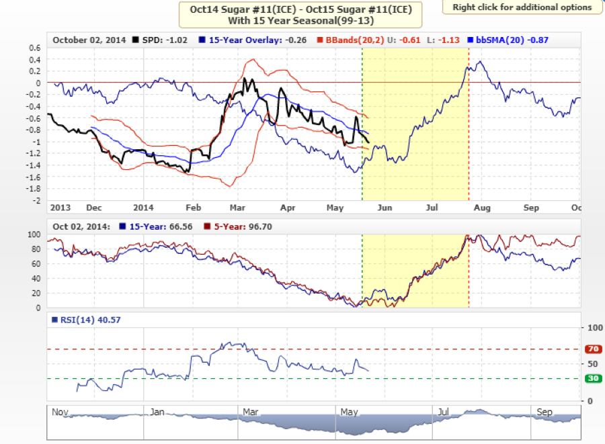Image resolution: width=605 pixels, height=444 pixels.
Task: Click the Oct14 Sugar #11 chart title box
Action: click(300, 15)
